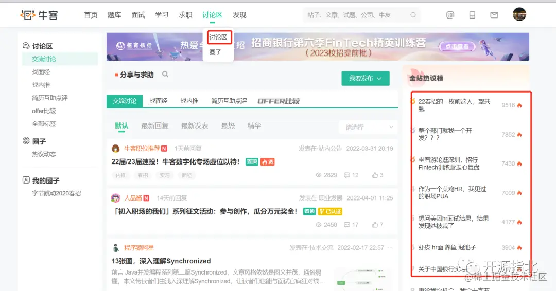Click search icon beside 分享与求助
Screen dimensions: 556x291
point(165,75)
